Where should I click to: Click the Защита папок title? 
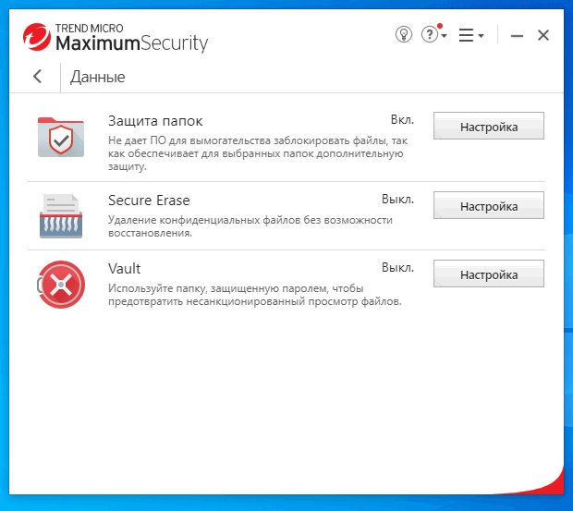pos(155,121)
